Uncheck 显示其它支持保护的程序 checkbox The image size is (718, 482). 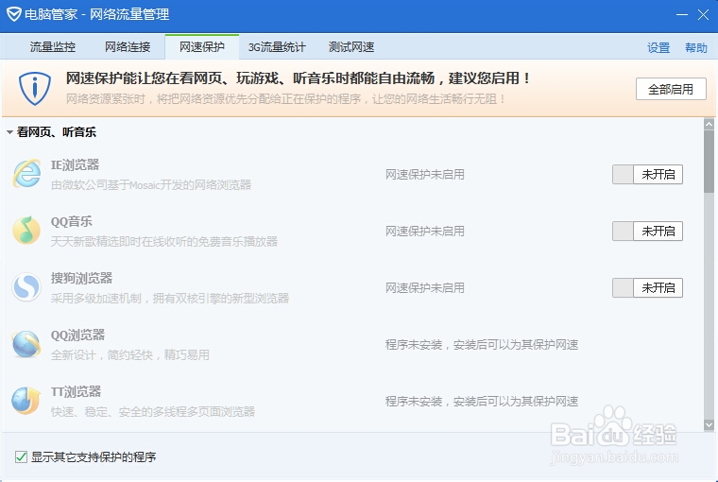[21, 456]
